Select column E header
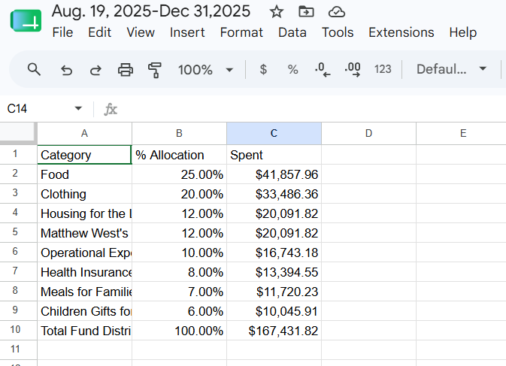The height and width of the screenshot is (366, 506). click(462, 133)
